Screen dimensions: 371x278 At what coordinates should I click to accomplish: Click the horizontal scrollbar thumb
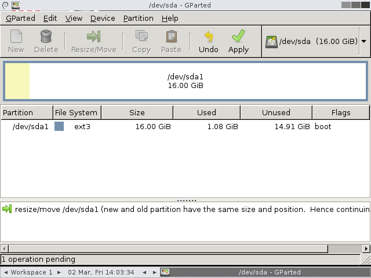tap(168, 248)
